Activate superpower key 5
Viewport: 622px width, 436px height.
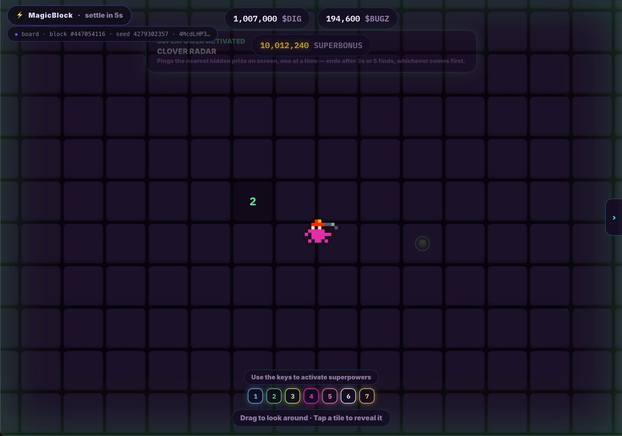click(329, 396)
